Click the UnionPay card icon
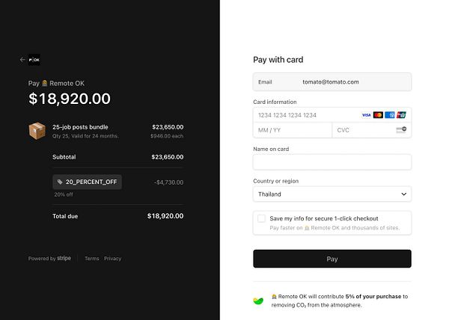This screenshot has width=449, height=320. coord(402,115)
